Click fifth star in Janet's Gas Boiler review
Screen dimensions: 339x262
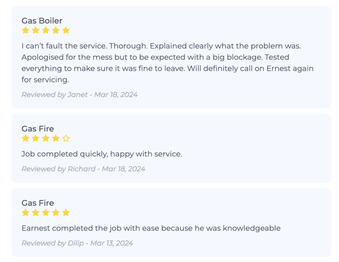click(66, 30)
